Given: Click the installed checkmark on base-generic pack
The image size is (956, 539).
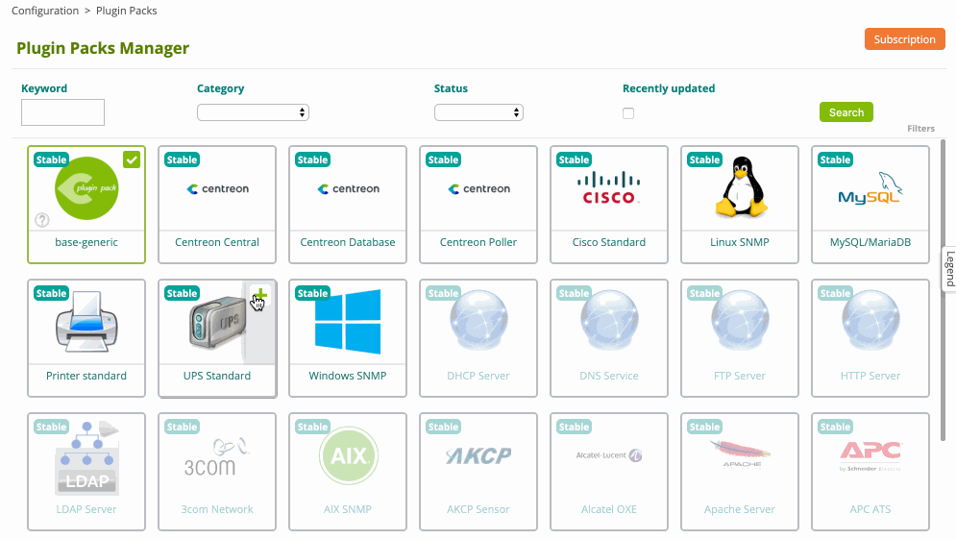Looking at the screenshot, I should 132,159.
